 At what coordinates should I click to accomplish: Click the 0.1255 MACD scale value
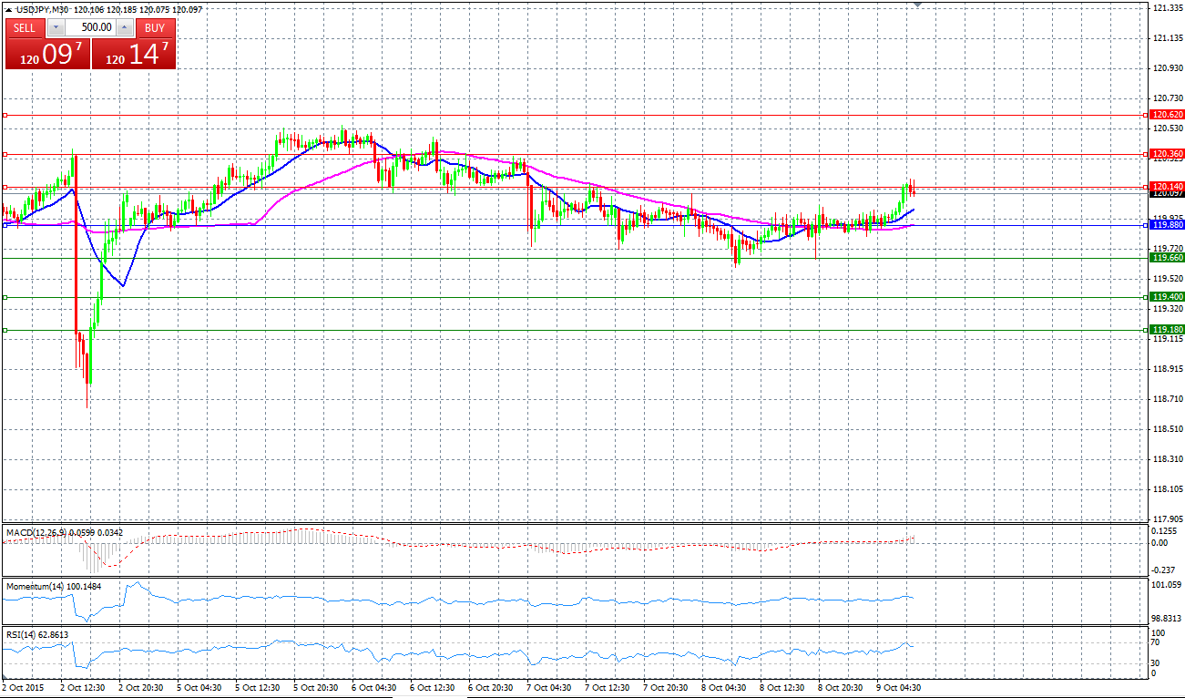pyautogui.click(x=1165, y=530)
